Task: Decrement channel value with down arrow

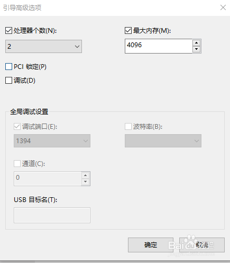Action: (x=86, y=182)
